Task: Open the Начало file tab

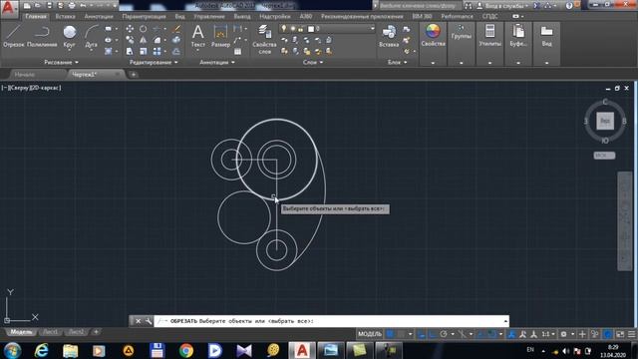Action: tap(24, 75)
